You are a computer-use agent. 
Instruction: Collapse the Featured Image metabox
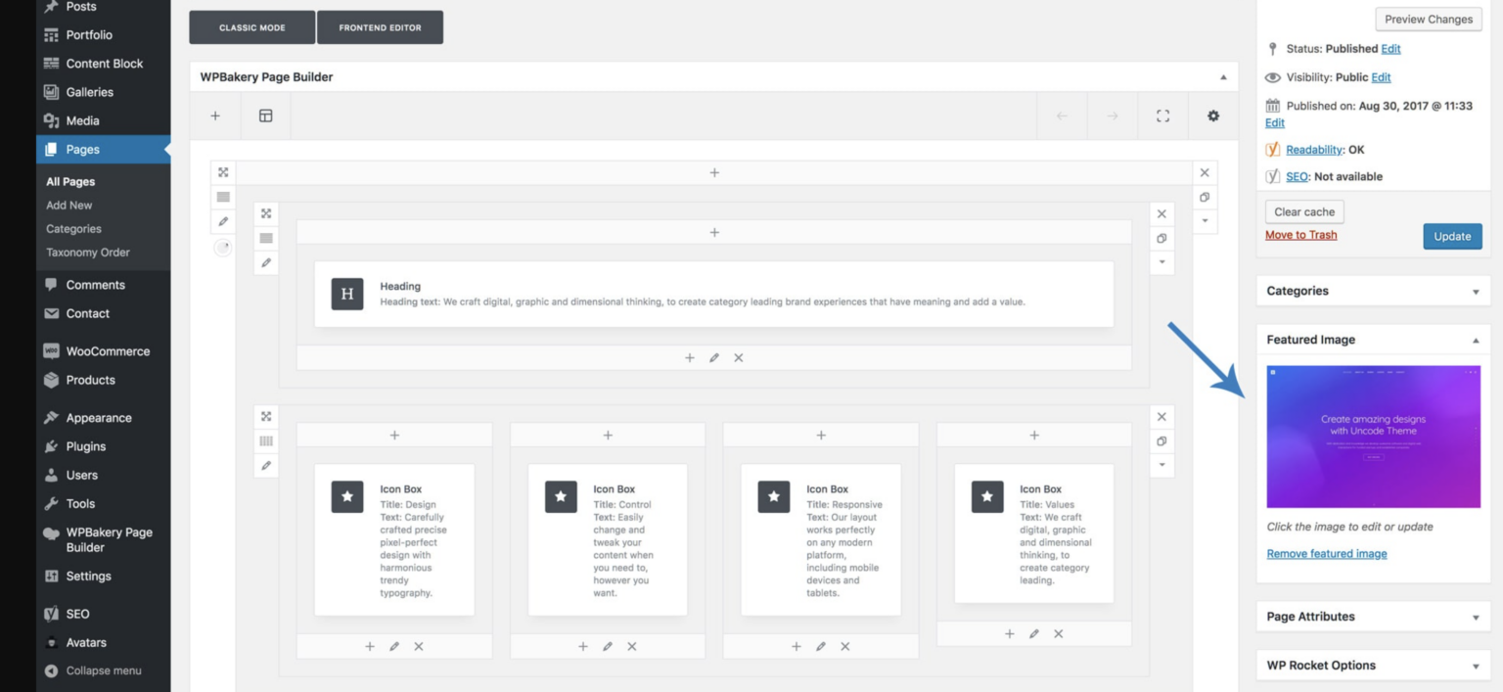click(x=1476, y=341)
